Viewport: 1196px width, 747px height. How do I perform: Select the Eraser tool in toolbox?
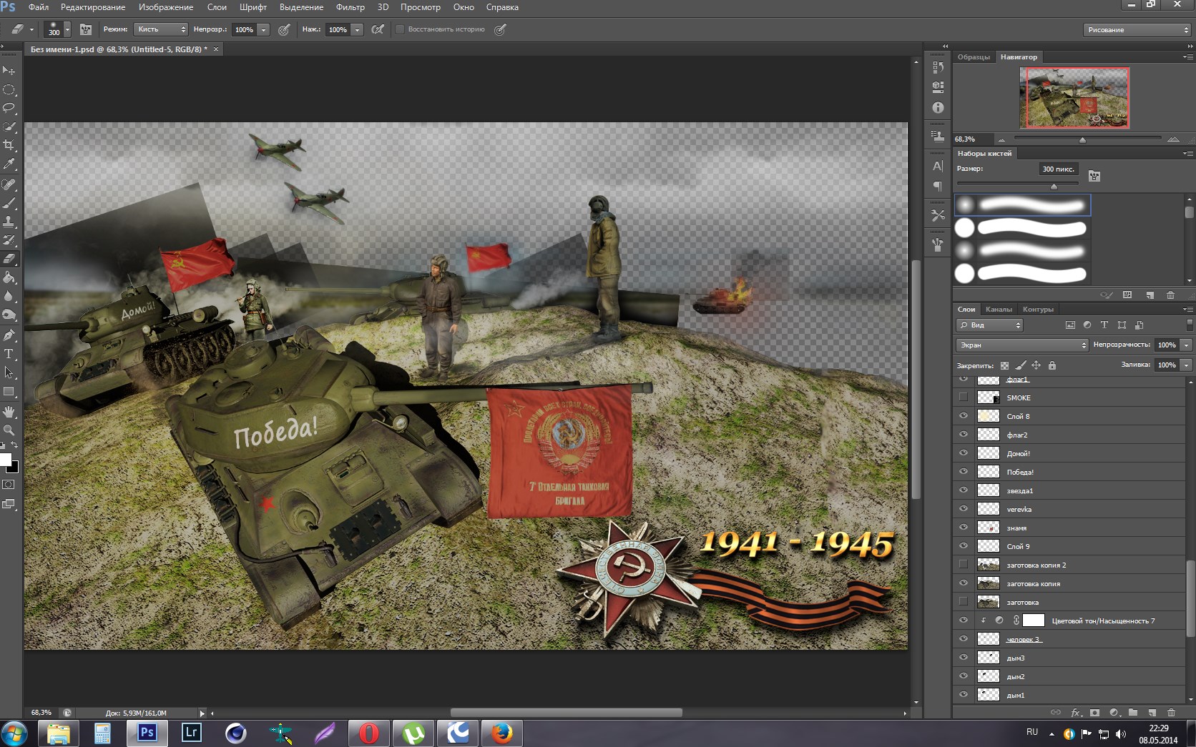(9, 259)
